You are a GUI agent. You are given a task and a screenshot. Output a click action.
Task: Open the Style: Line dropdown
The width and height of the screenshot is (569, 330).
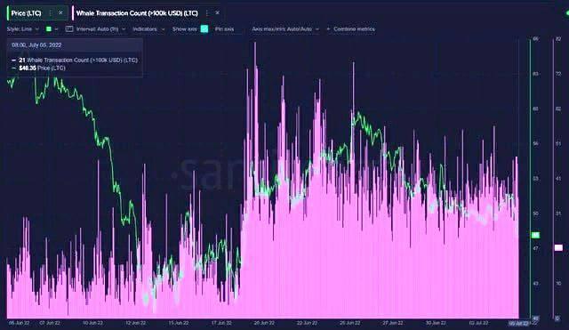point(23,29)
